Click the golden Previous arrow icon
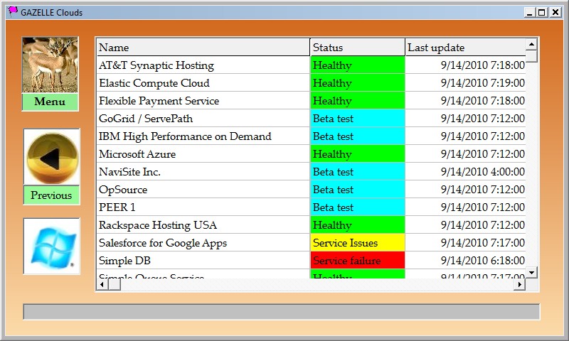This screenshot has width=569, height=341. coord(51,157)
